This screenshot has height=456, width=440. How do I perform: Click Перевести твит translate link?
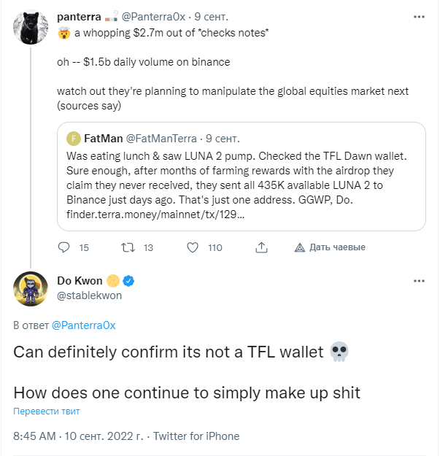point(47,411)
